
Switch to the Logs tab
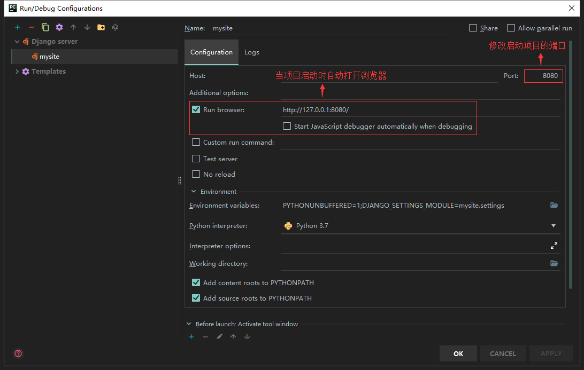252,52
